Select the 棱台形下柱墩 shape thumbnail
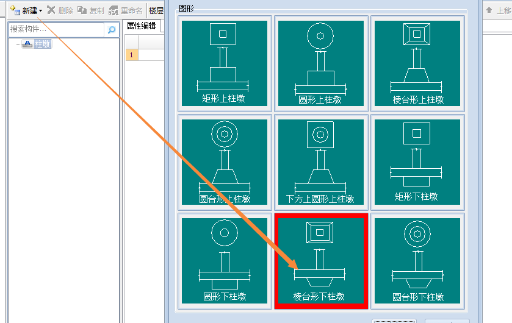512x323 pixels. [320, 261]
